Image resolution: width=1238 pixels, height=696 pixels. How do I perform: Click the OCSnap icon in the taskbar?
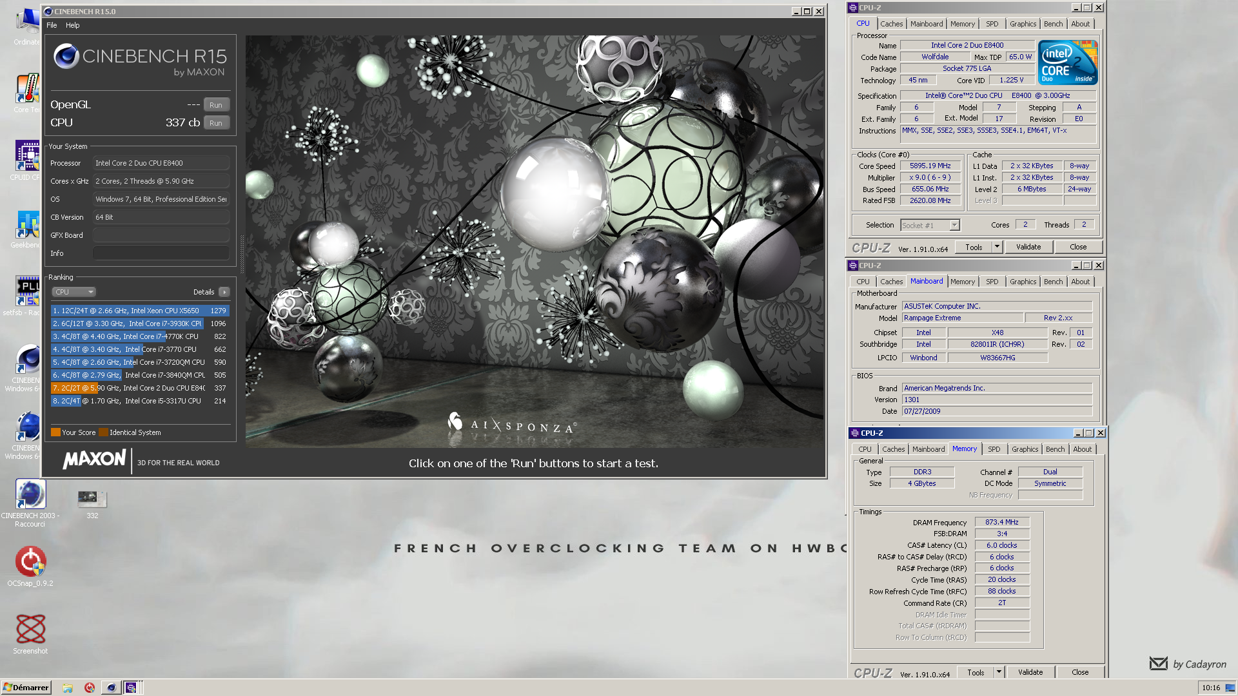pyautogui.click(x=90, y=688)
